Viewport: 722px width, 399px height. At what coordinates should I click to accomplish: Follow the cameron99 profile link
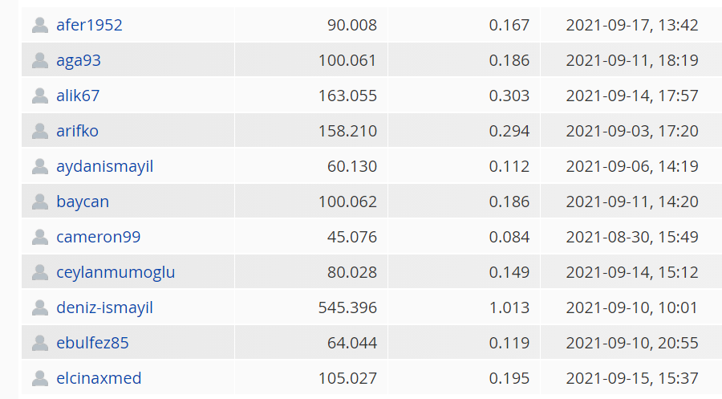(98, 237)
